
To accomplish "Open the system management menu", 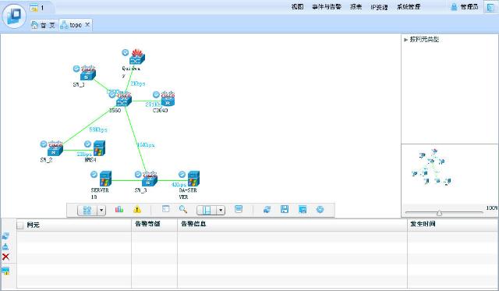I will 409,7.
